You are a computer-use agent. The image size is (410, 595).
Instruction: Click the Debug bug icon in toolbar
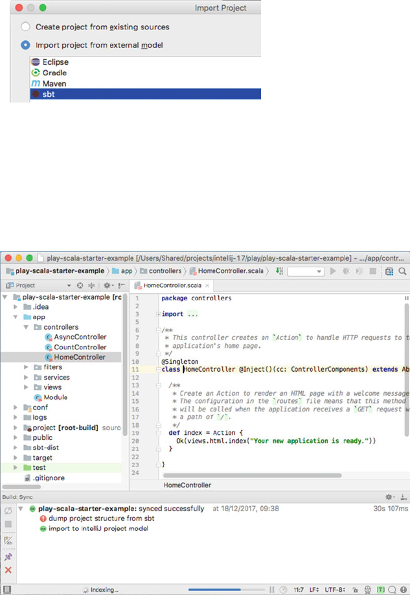point(347,271)
